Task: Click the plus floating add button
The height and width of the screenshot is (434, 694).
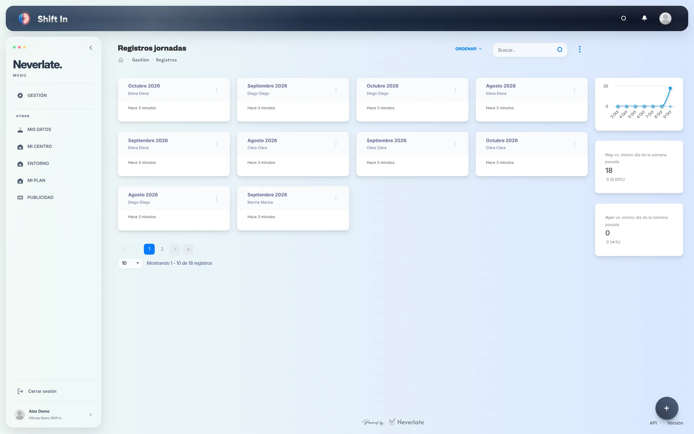Action: (667, 408)
